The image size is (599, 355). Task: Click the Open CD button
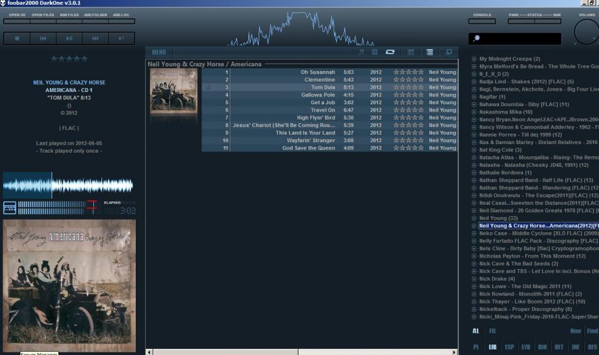17,21
